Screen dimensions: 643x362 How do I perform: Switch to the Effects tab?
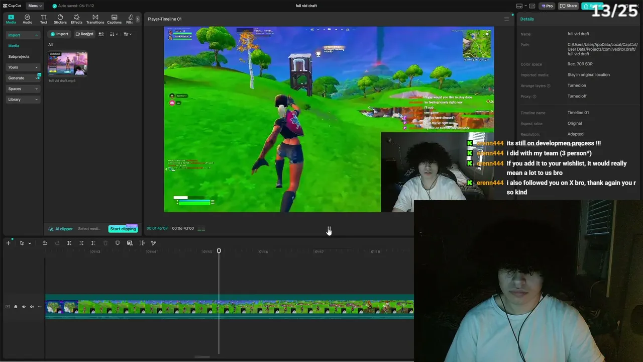click(x=76, y=19)
